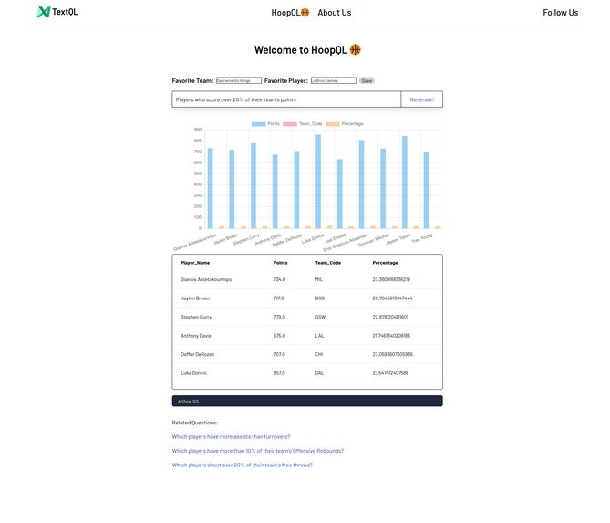Open the Offensive Rebounds related question
The image size is (610, 523).
[x=258, y=451]
